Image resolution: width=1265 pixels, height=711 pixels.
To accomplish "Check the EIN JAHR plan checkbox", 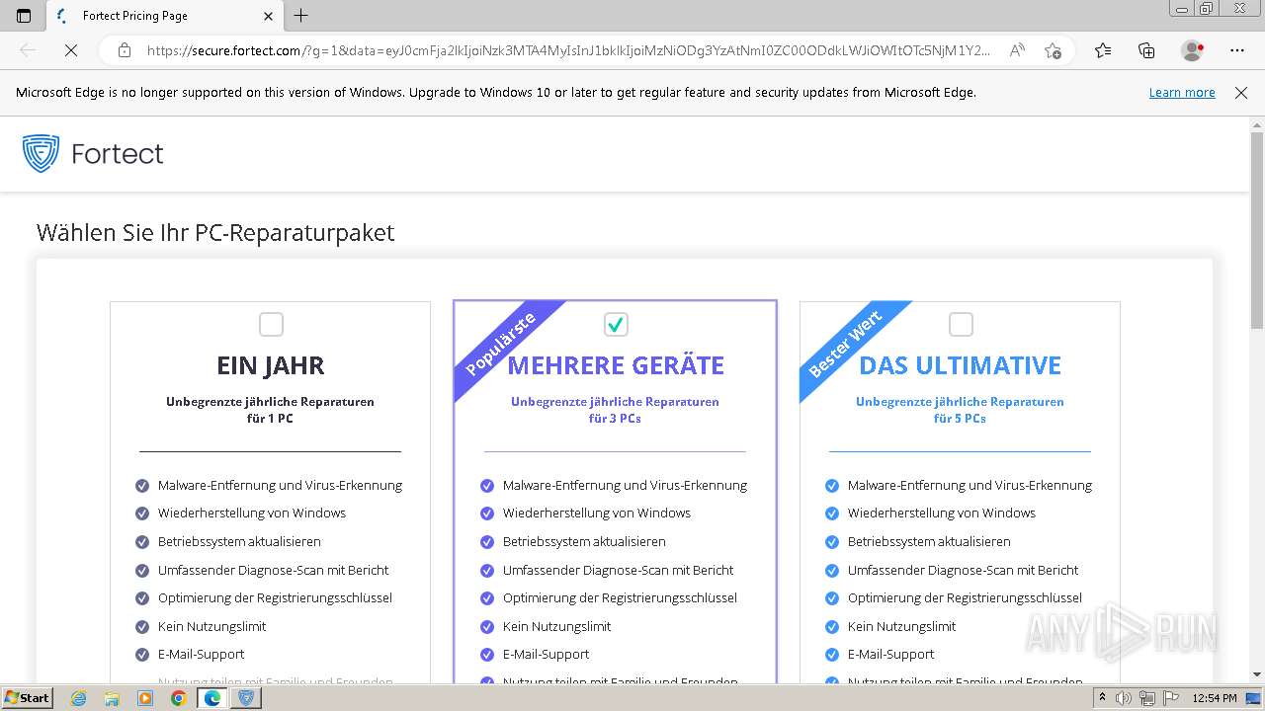I will [x=271, y=324].
